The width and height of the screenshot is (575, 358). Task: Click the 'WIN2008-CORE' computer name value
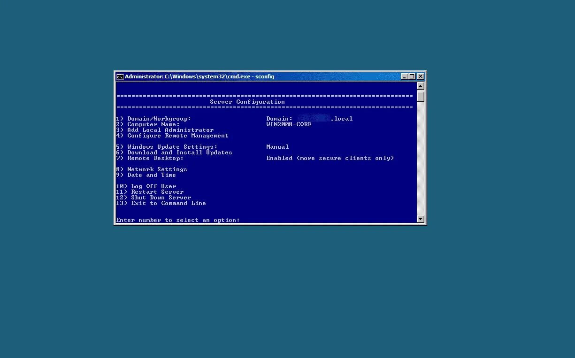tap(289, 124)
